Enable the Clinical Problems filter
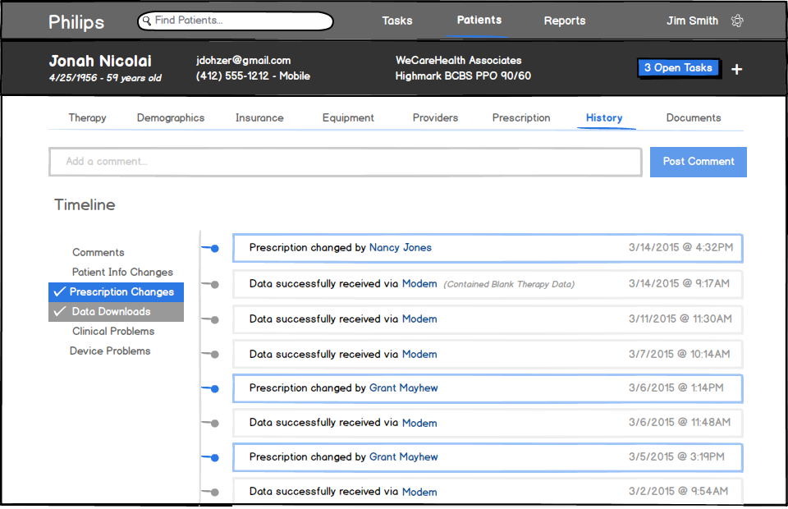Image resolution: width=788 pixels, height=509 pixels. click(113, 332)
